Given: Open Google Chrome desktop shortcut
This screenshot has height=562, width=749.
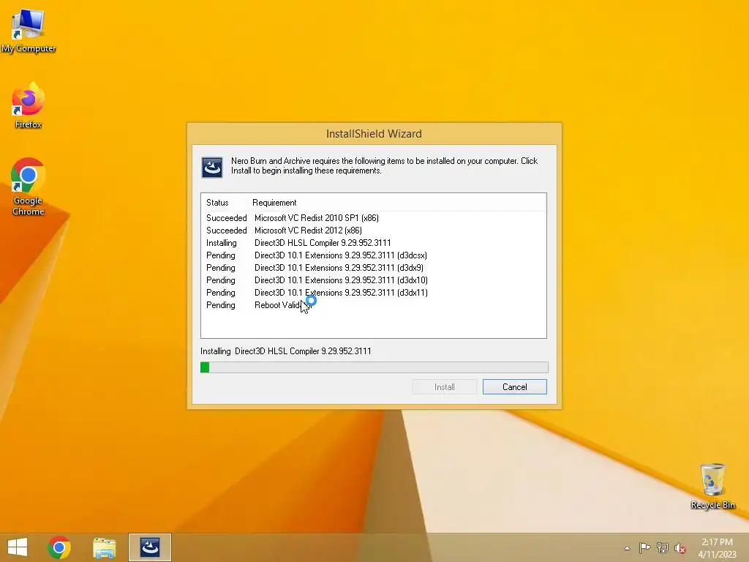Looking at the screenshot, I should pyautogui.click(x=29, y=187).
